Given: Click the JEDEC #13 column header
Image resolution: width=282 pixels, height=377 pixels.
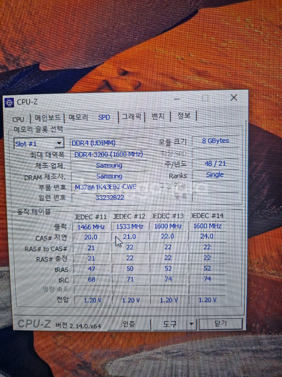Looking at the screenshot, I should [167, 216].
